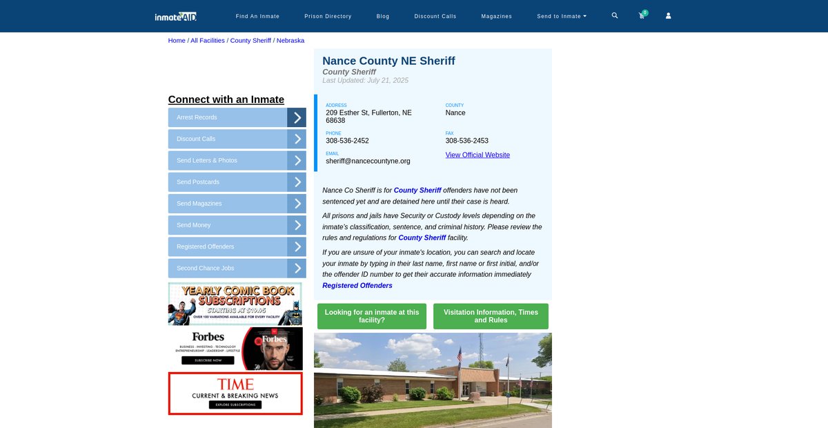Click Visitation Information, Times and Rules button
The height and width of the screenshot is (428, 828).
[491, 316]
